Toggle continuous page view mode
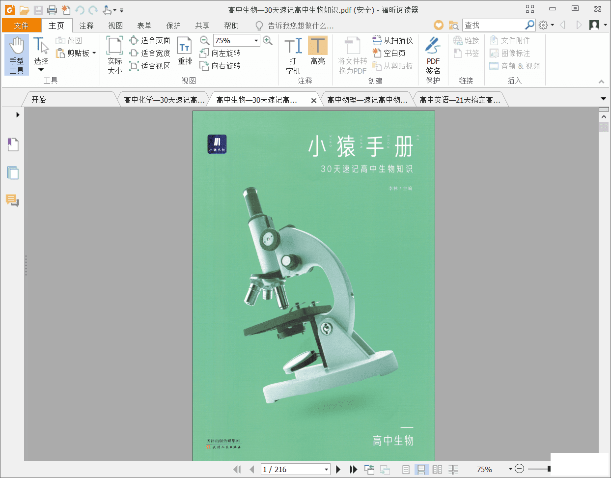This screenshot has height=478, width=611. (421, 469)
